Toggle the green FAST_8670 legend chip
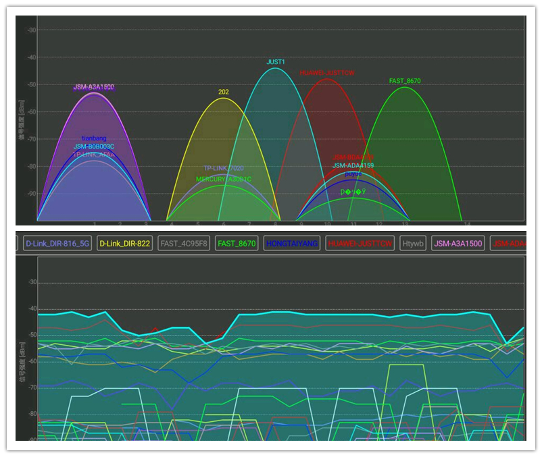 pos(237,244)
